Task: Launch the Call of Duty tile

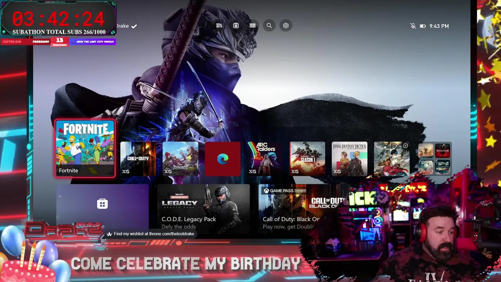Action: pos(138,159)
